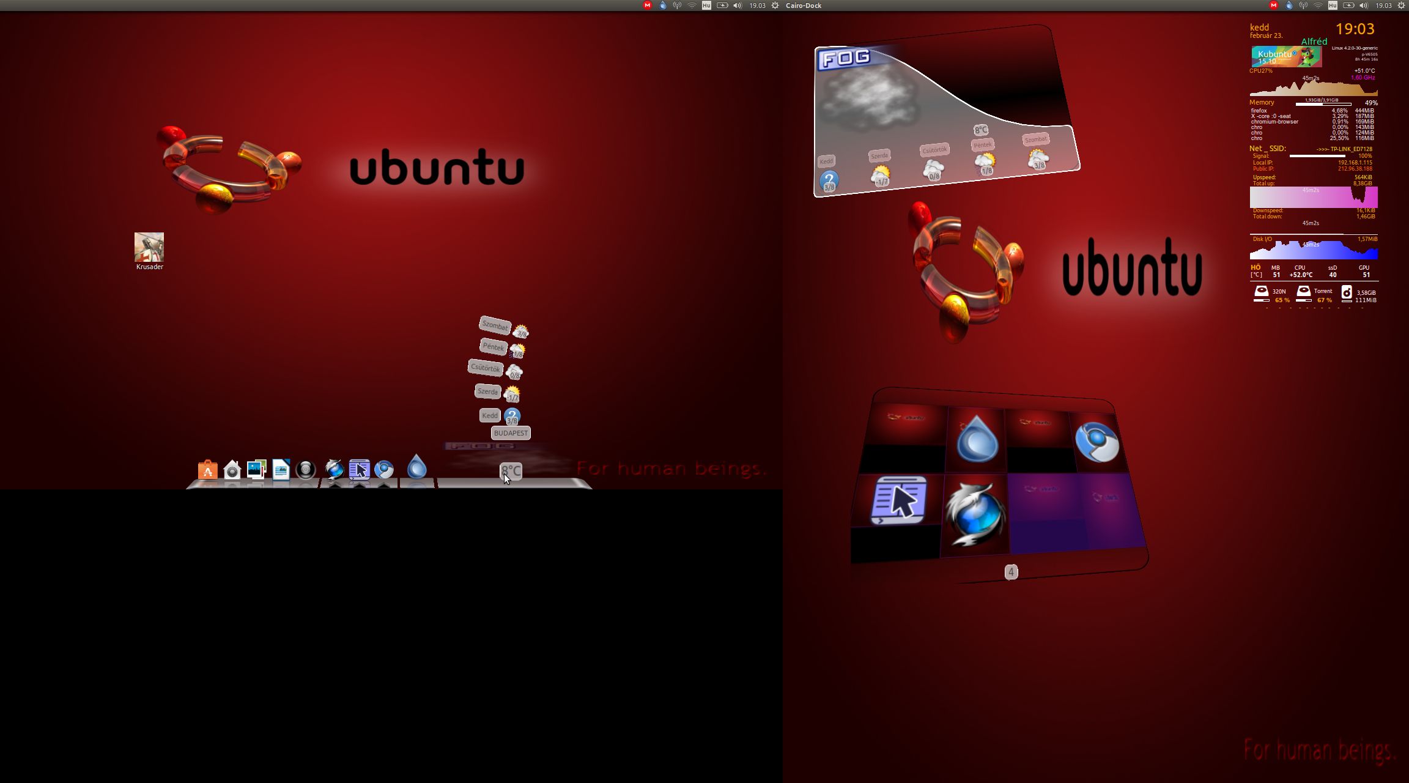Open LibreOffice Writer from the dock

(281, 469)
